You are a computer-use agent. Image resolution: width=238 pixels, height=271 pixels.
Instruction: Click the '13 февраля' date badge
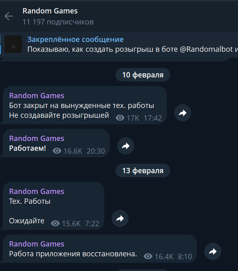pos(143,171)
